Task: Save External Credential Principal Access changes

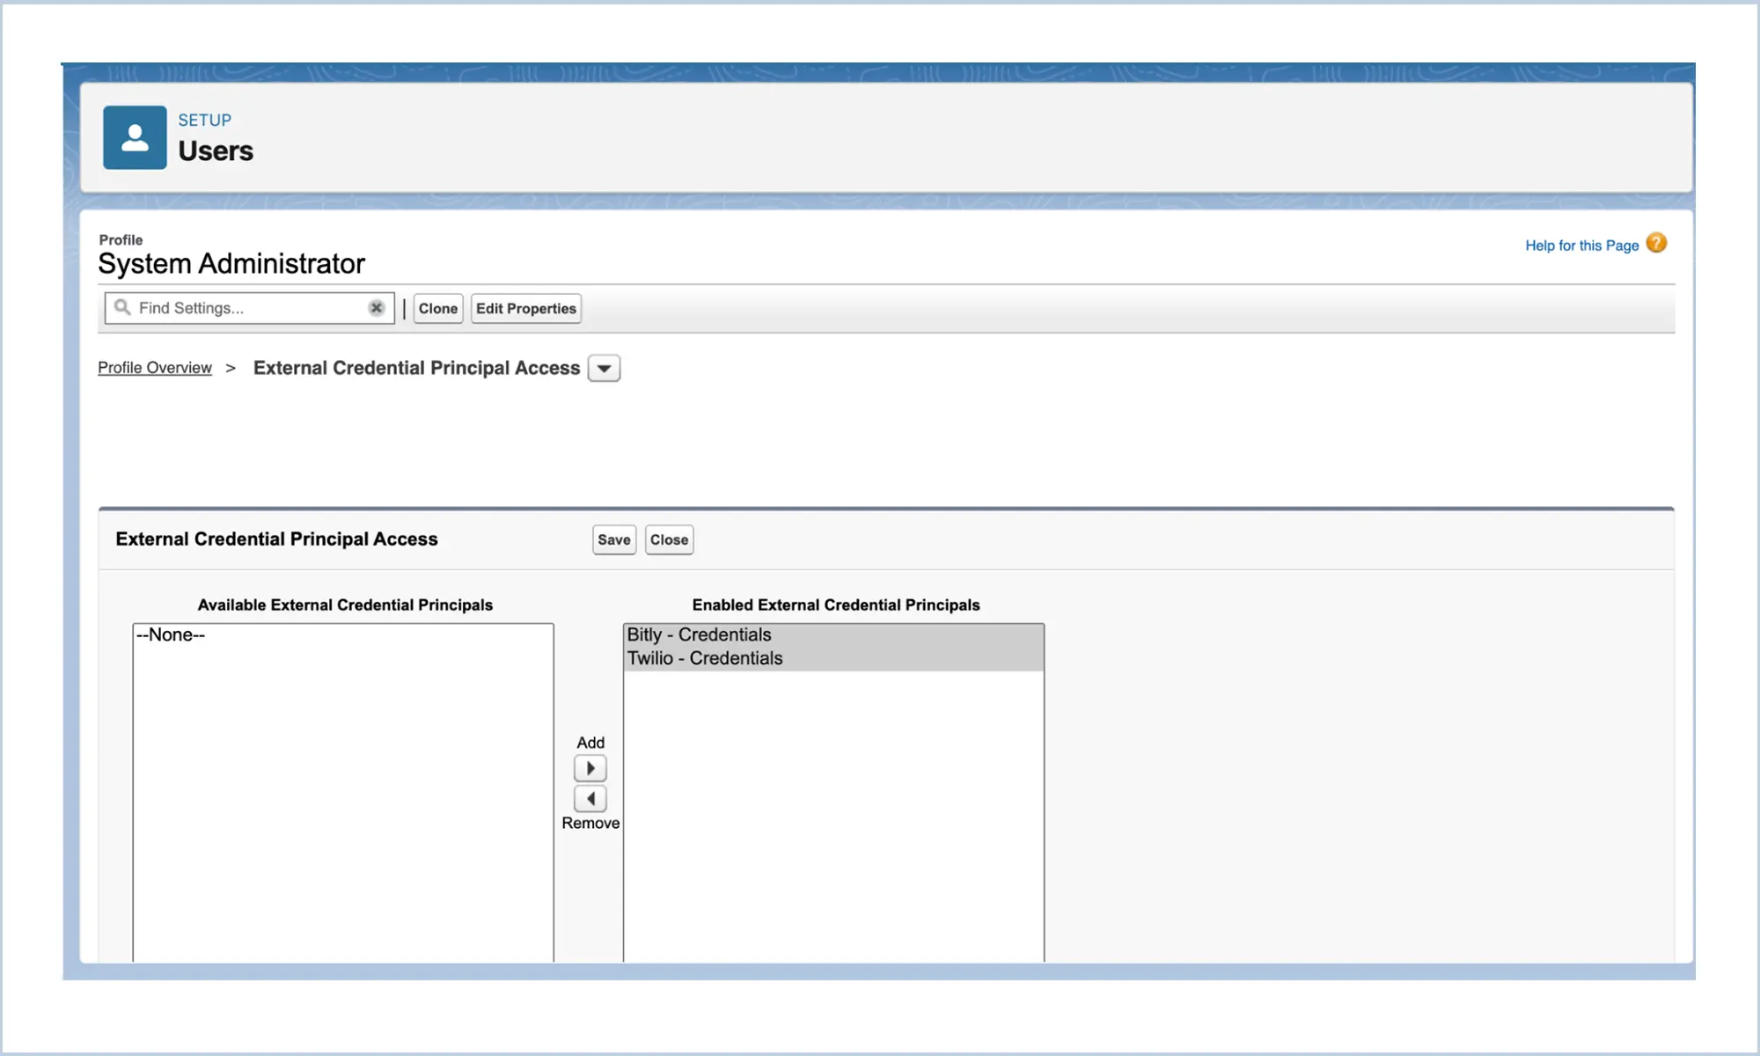Action: pos(613,540)
